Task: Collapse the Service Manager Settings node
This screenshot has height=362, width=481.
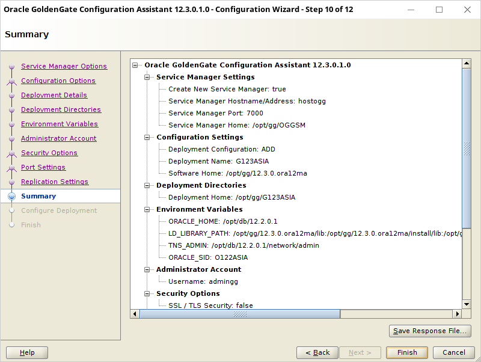Action: [147, 77]
